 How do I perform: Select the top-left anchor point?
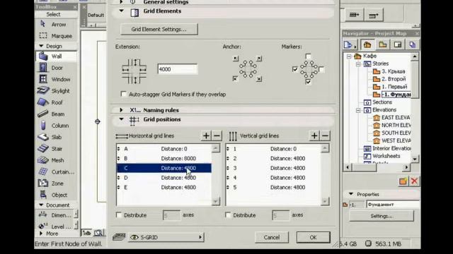(236, 59)
